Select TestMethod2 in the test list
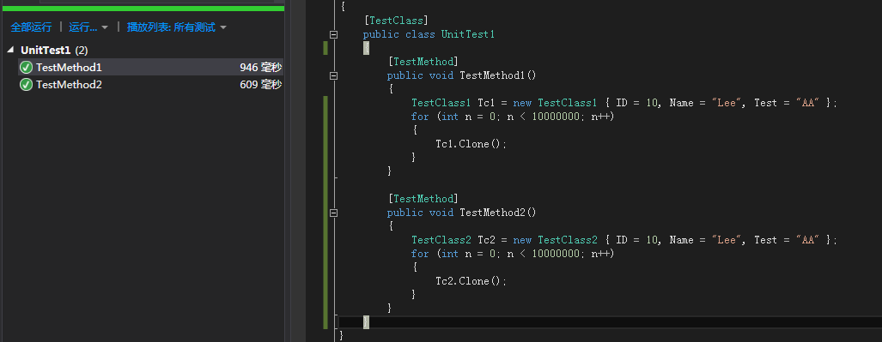 point(150,85)
